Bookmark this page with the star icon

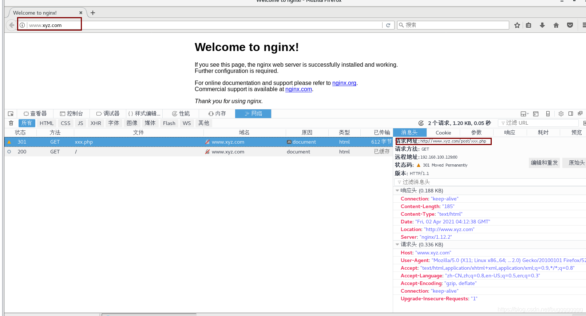point(517,25)
